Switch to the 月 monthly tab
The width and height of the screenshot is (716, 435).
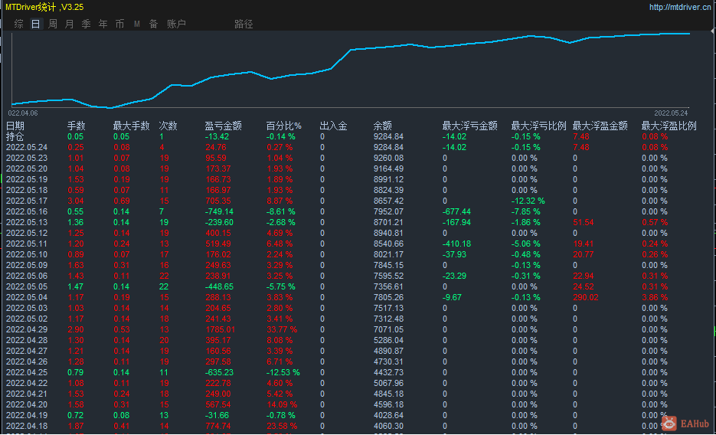[70, 24]
